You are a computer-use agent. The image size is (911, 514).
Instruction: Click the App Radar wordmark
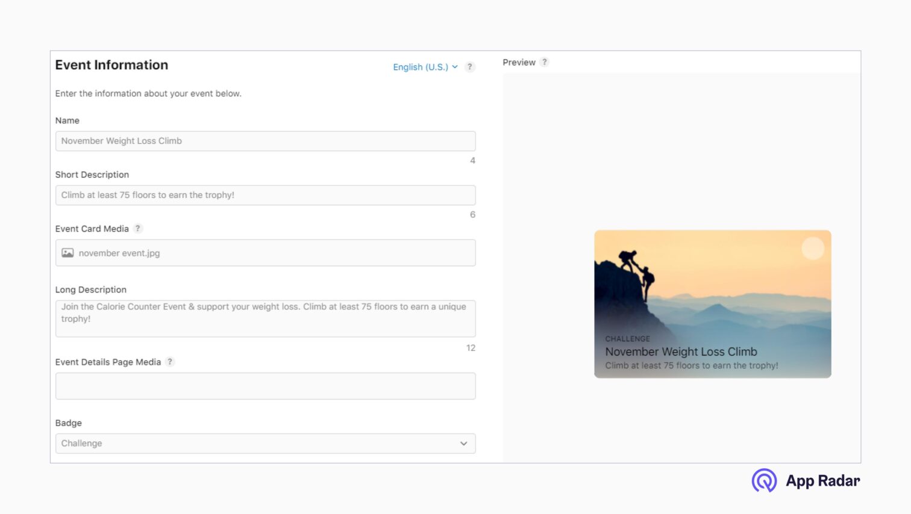822,481
